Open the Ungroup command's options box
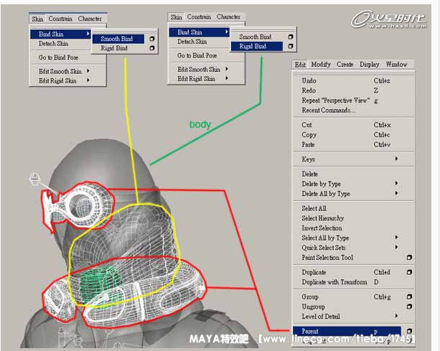The height and width of the screenshot is (351, 440). coord(409,306)
